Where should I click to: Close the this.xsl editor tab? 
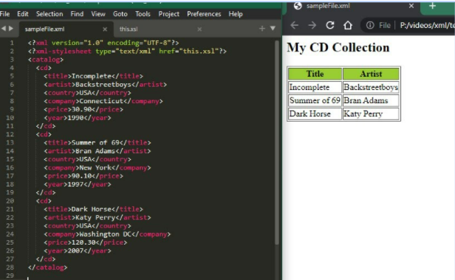click(x=199, y=29)
